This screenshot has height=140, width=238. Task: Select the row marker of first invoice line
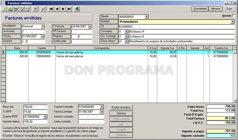[x=3, y=52]
